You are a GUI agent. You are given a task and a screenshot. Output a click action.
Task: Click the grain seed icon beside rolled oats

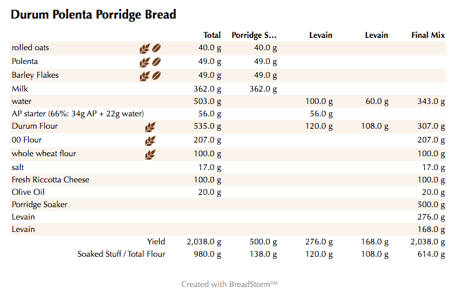coord(156,48)
